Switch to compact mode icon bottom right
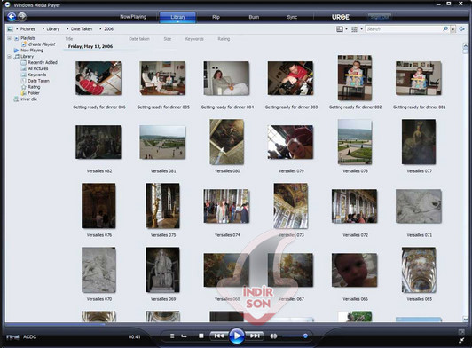Image resolution: width=472 pixels, height=348 pixels. (461, 341)
